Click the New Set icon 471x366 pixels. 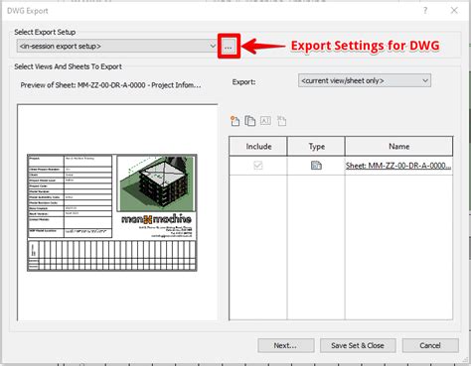235,121
